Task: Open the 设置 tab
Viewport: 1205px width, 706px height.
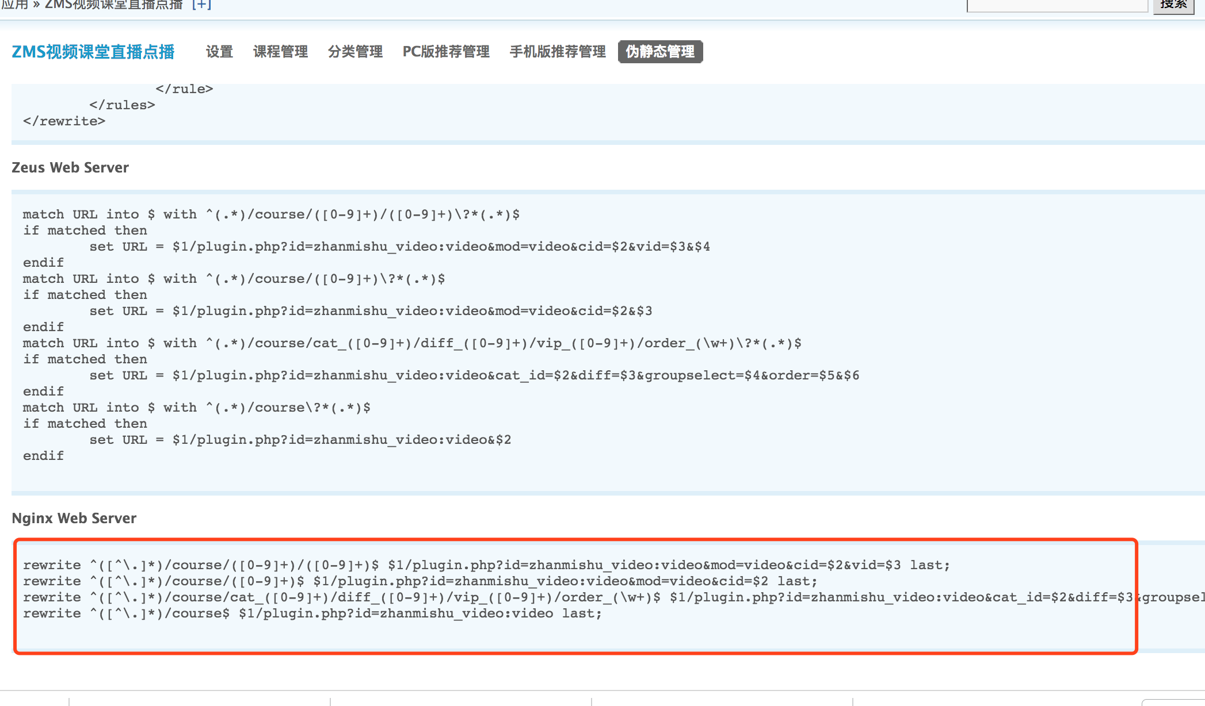Action: 219,52
